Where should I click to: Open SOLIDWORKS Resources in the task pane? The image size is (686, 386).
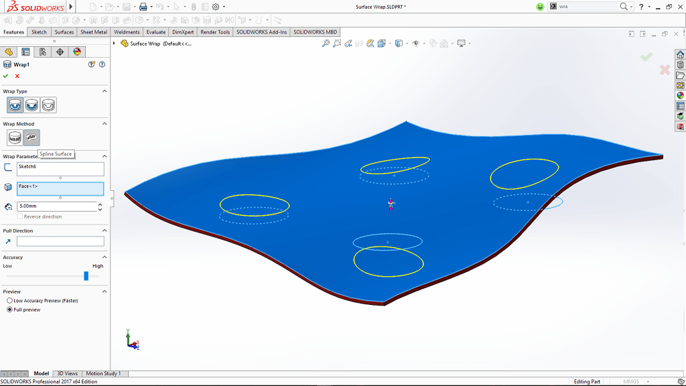coord(681,54)
